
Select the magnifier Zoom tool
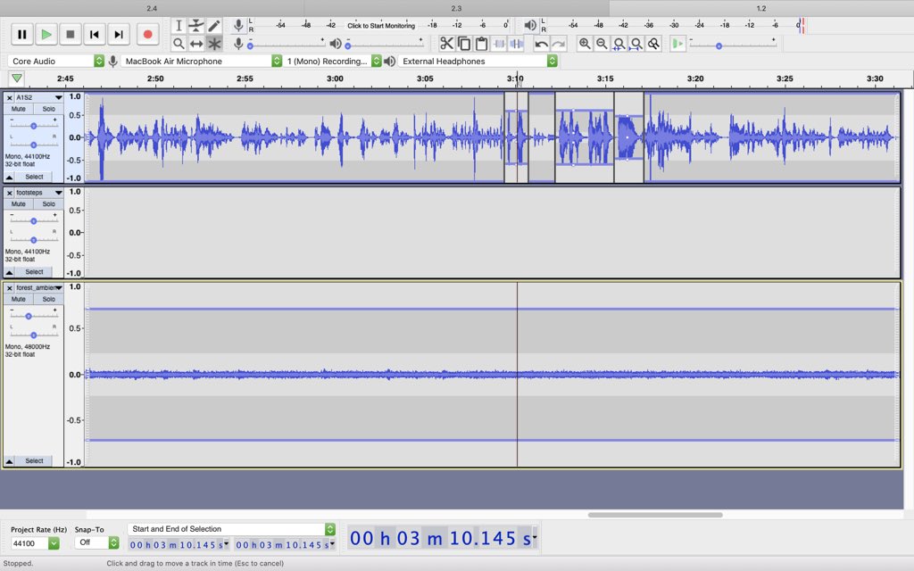tap(179, 44)
